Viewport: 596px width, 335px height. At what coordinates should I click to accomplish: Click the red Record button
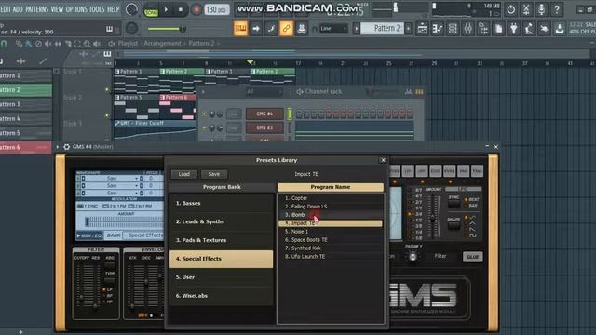coord(196,10)
